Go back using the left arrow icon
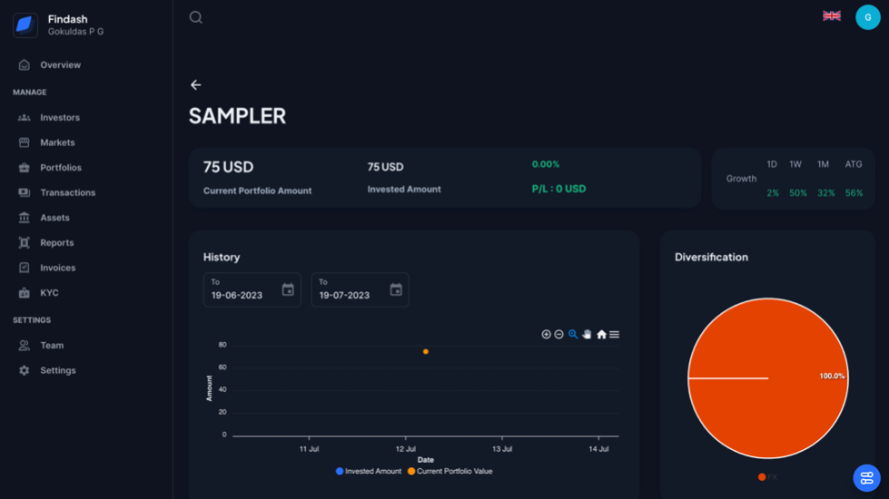Image resolution: width=889 pixels, height=499 pixels. coord(195,84)
